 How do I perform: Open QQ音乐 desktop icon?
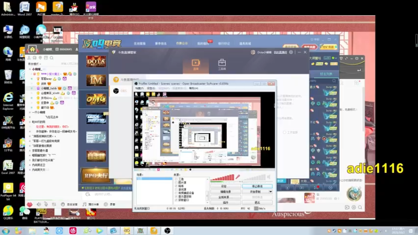click(x=8, y=213)
